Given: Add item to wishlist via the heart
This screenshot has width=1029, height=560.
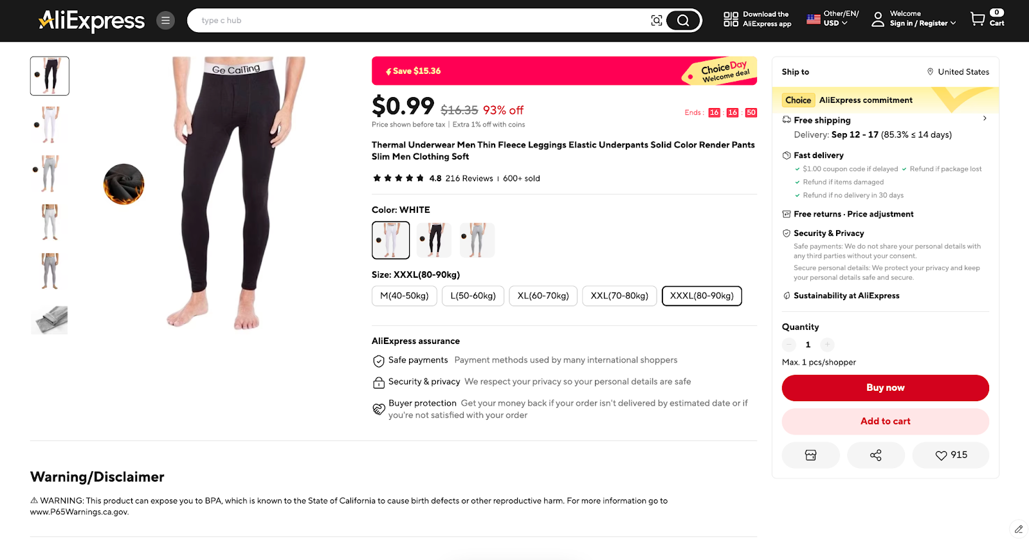Looking at the screenshot, I should [x=951, y=455].
